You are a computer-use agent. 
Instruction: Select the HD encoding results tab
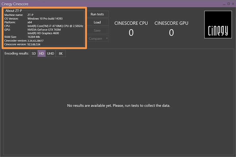(42, 54)
